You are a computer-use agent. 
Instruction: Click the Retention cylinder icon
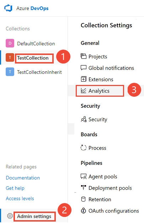pyautogui.click(x=83, y=199)
